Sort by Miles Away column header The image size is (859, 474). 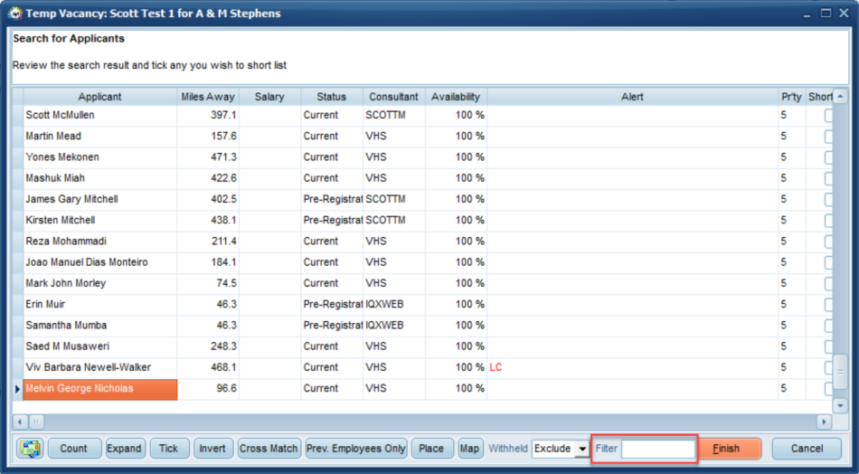pos(208,97)
